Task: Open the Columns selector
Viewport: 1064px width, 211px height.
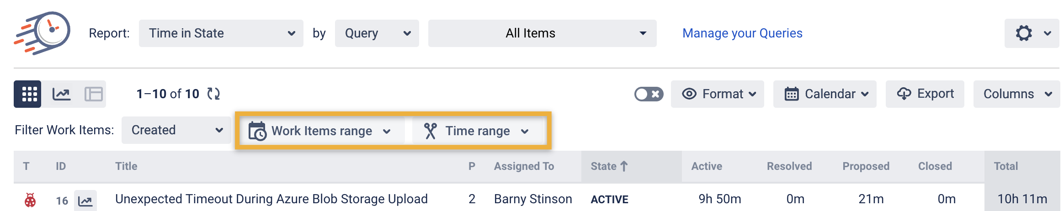Action: (x=1016, y=94)
